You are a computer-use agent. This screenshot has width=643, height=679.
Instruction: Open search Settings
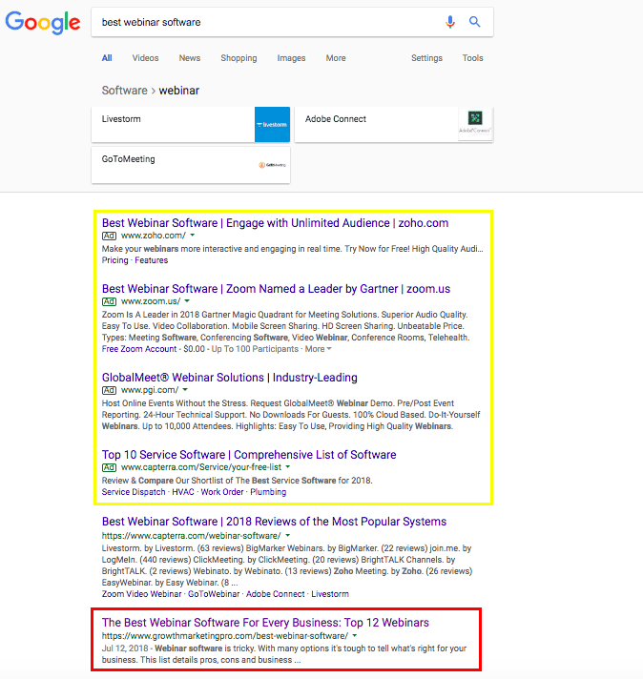point(426,58)
